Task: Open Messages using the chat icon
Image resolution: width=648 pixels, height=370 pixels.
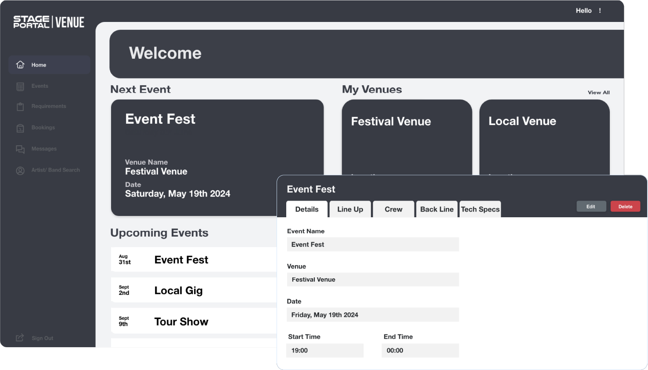Action: (x=20, y=149)
